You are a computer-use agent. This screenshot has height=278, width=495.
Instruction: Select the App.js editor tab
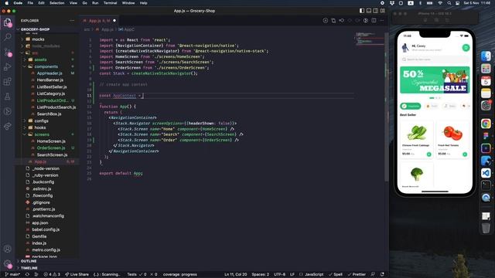point(99,21)
